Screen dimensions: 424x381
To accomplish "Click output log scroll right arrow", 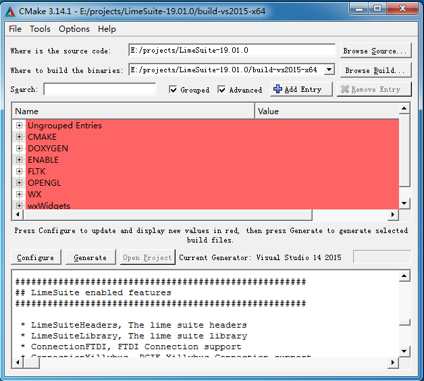I will (x=393, y=362).
